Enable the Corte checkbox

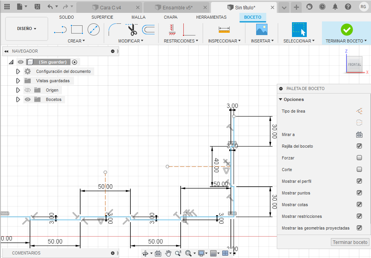pyautogui.click(x=359, y=170)
